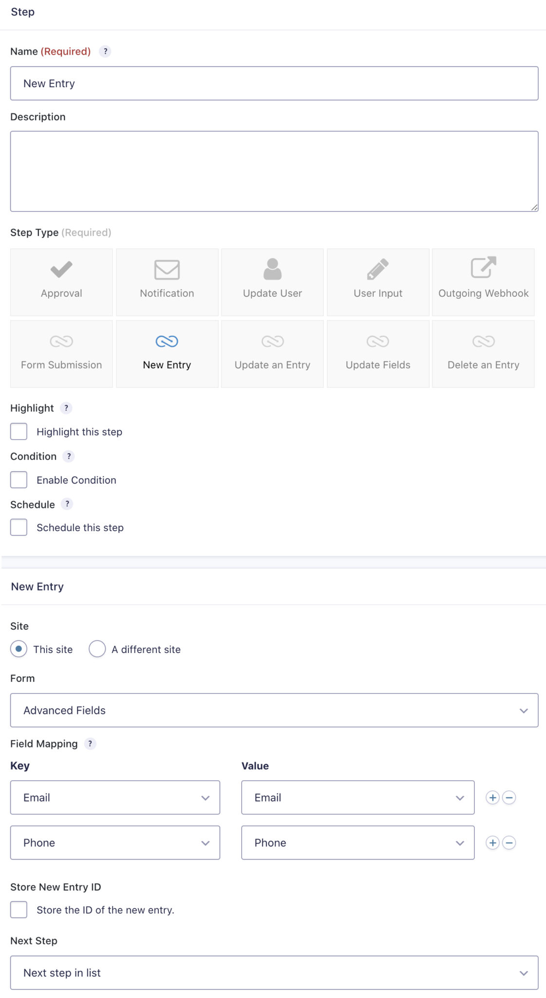546x998 pixels.
Task: Select the Update User step type
Action: 272,282
